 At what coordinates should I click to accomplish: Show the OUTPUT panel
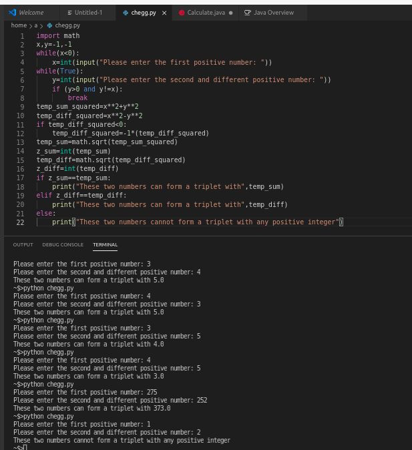(23, 245)
